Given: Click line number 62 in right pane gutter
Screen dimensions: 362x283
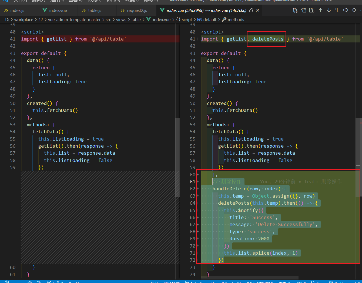Looking at the screenshot, I should (192, 189).
